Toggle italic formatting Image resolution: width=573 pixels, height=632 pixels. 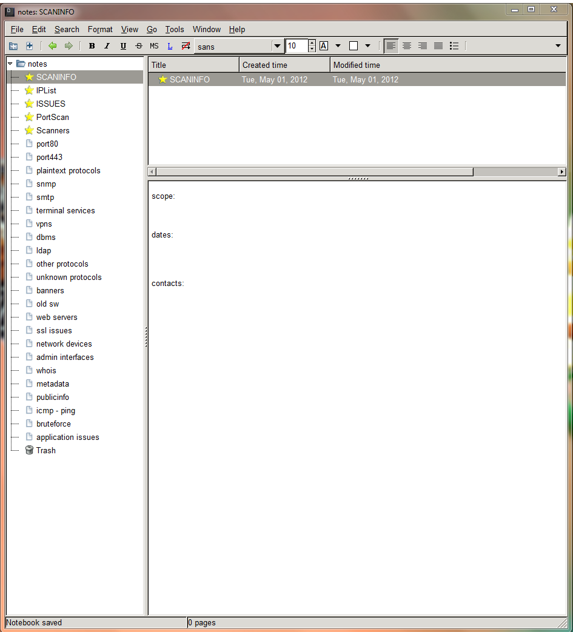point(107,46)
